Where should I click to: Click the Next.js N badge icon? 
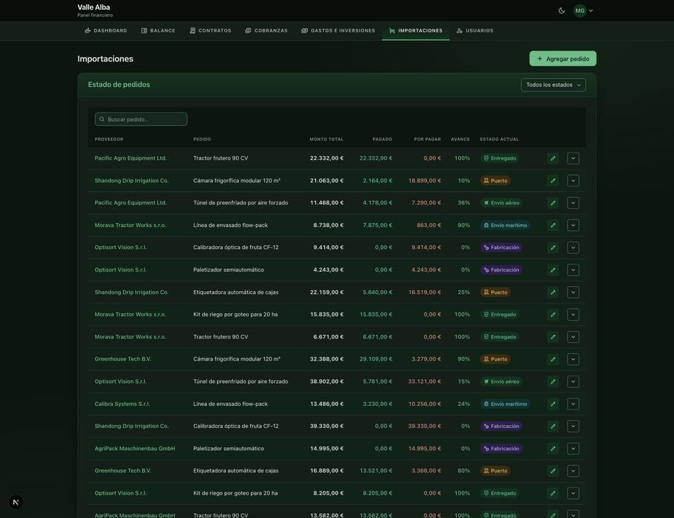click(x=16, y=502)
